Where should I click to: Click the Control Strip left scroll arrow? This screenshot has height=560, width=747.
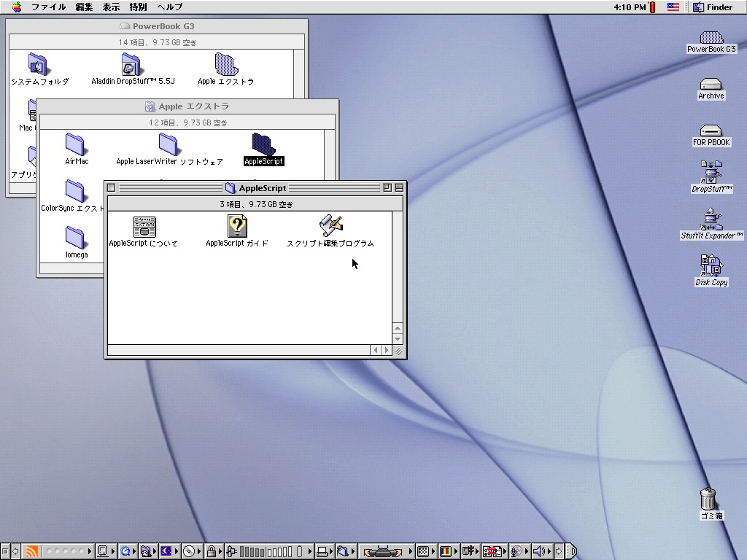pyautogui.click(x=16, y=551)
